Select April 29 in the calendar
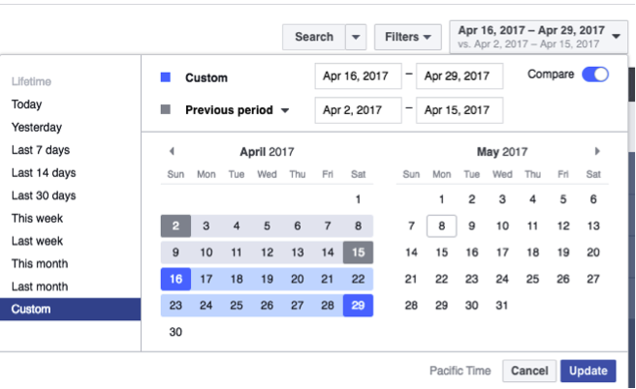Image resolution: width=636 pixels, height=389 pixels. point(358,305)
